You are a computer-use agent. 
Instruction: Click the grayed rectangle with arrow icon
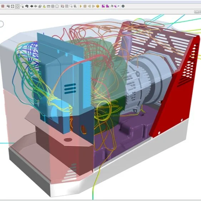[x=71, y=6]
